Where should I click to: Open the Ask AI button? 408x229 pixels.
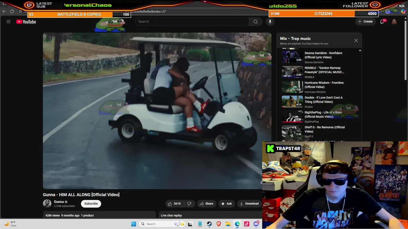tap(226, 204)
